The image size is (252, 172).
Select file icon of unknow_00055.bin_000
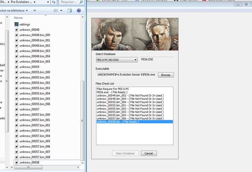pyautogui.click(x=17, y=72)
